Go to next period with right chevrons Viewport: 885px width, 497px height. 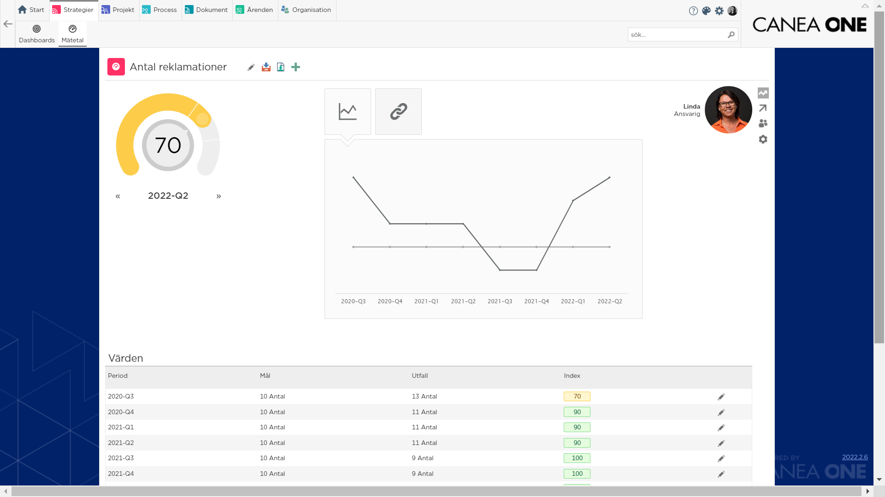click(218, 196)
